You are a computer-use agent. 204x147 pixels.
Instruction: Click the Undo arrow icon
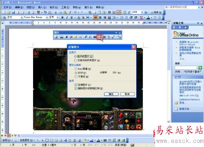(75, 12)
